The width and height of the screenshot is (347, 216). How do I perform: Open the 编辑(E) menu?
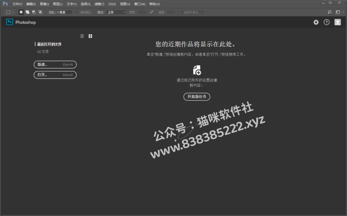(x=31, y=4)
